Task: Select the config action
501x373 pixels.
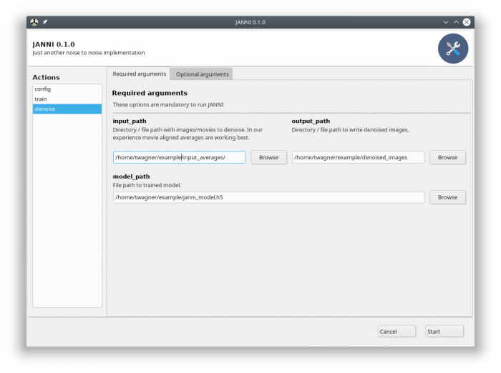Action: tap(67, 89)
